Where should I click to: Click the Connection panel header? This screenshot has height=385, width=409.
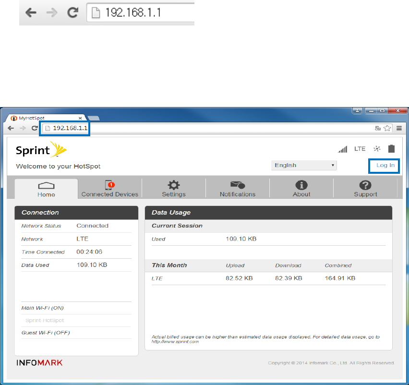coord(76,213)
